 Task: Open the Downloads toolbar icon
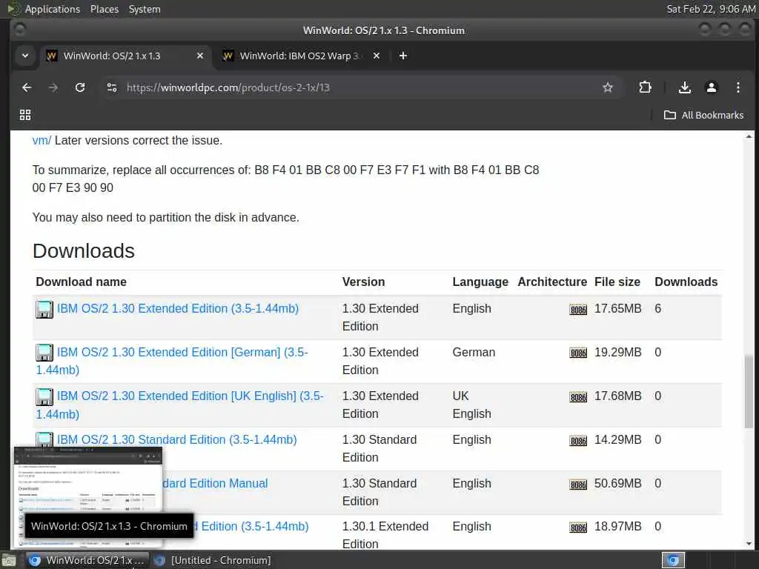pos(684,87)
